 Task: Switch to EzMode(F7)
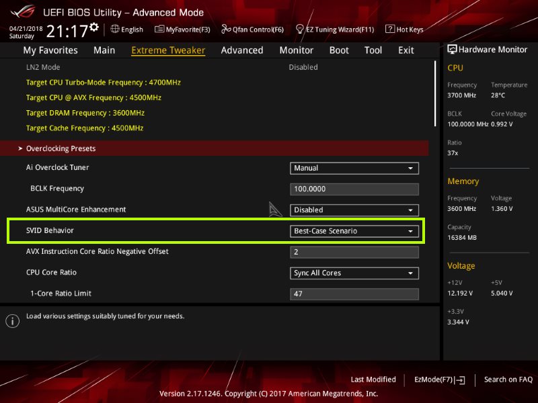click(x=433, y=379)
